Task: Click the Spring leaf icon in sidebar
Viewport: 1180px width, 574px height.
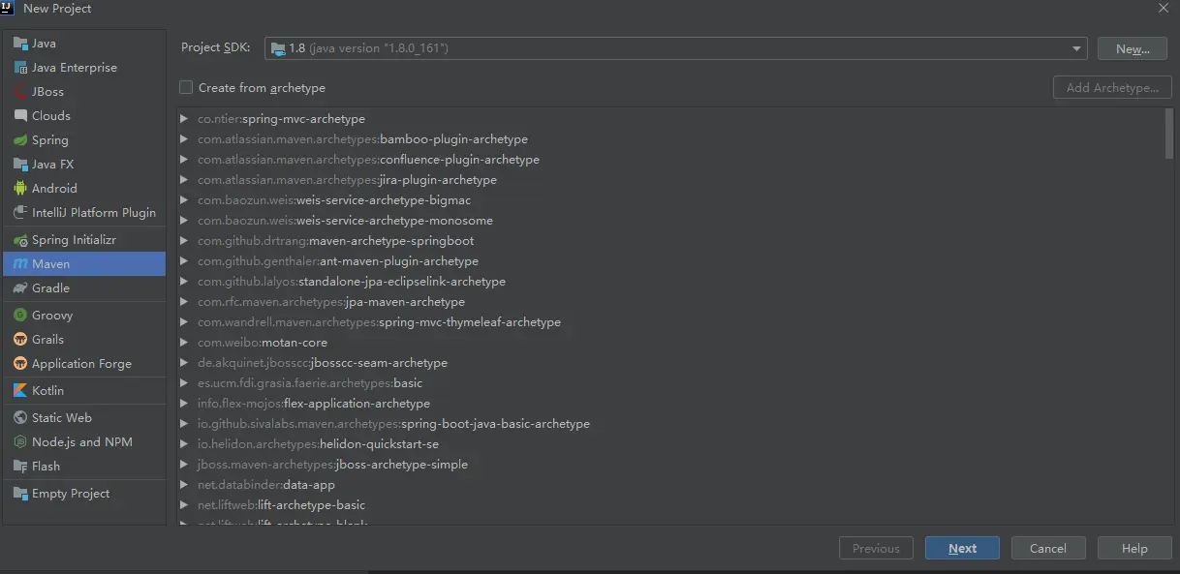Action: click(x=20, y=140)
